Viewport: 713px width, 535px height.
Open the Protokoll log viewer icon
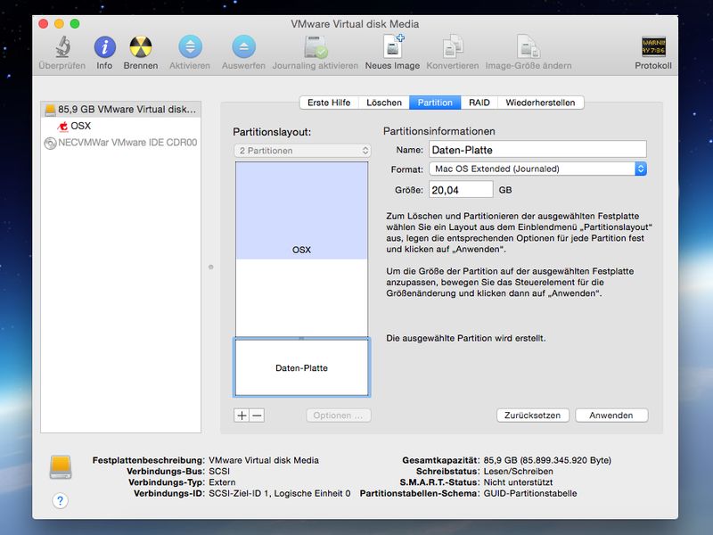tap(653, 47)
